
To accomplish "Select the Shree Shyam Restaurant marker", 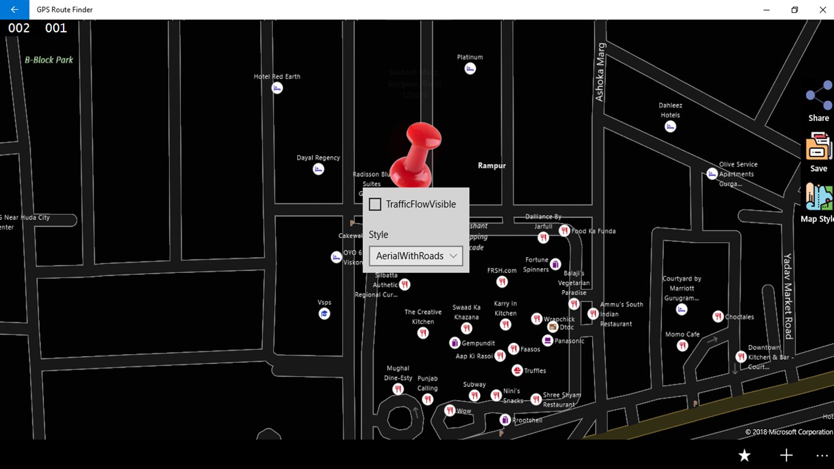I will (x=536, y=399).
